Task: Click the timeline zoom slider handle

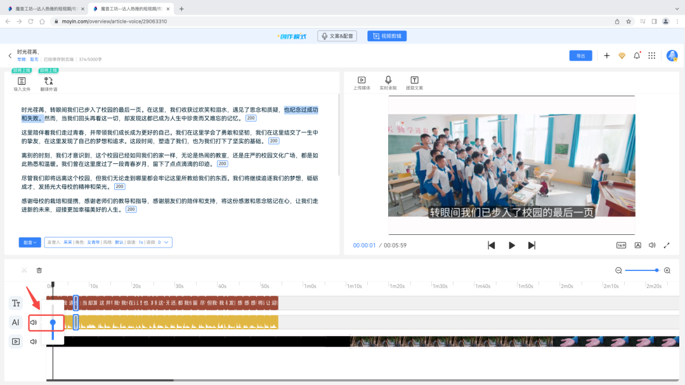Action: tap(656, 270)
